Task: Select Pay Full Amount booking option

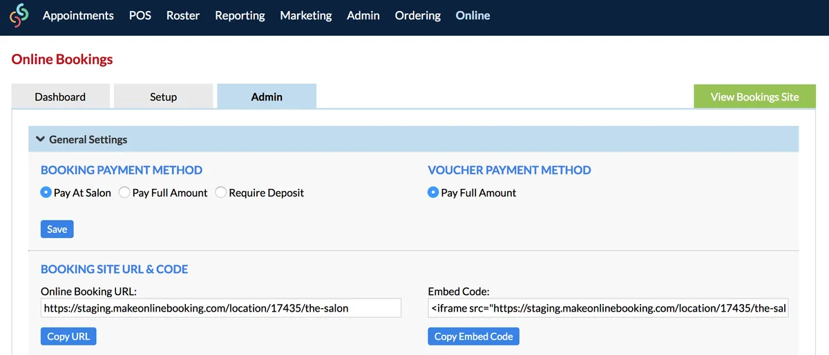Action: tap(124, 193)
